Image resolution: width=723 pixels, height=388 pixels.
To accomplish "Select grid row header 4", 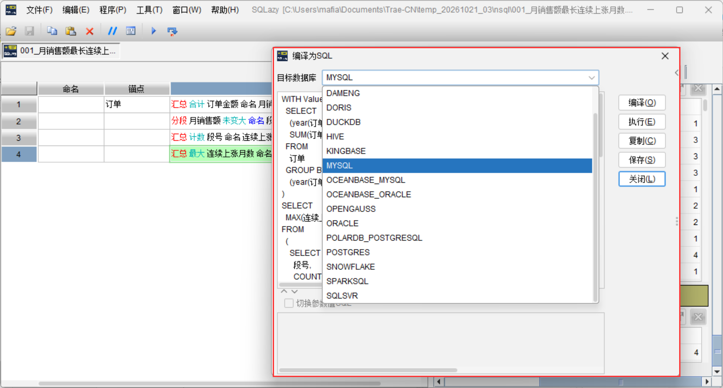I will [18, 154].
